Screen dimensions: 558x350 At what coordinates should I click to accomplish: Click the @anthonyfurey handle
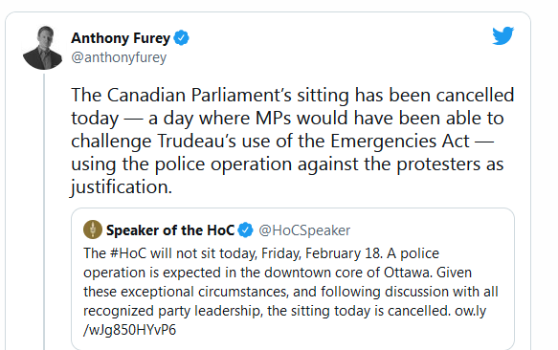tap(119, 57)
